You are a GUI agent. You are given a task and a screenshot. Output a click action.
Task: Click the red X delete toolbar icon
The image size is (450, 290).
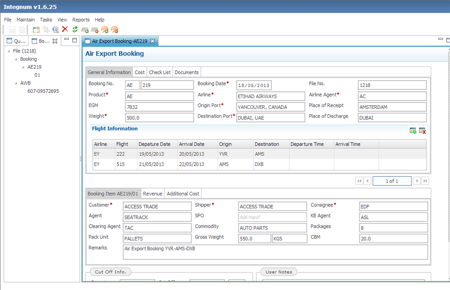click(65, 29)
